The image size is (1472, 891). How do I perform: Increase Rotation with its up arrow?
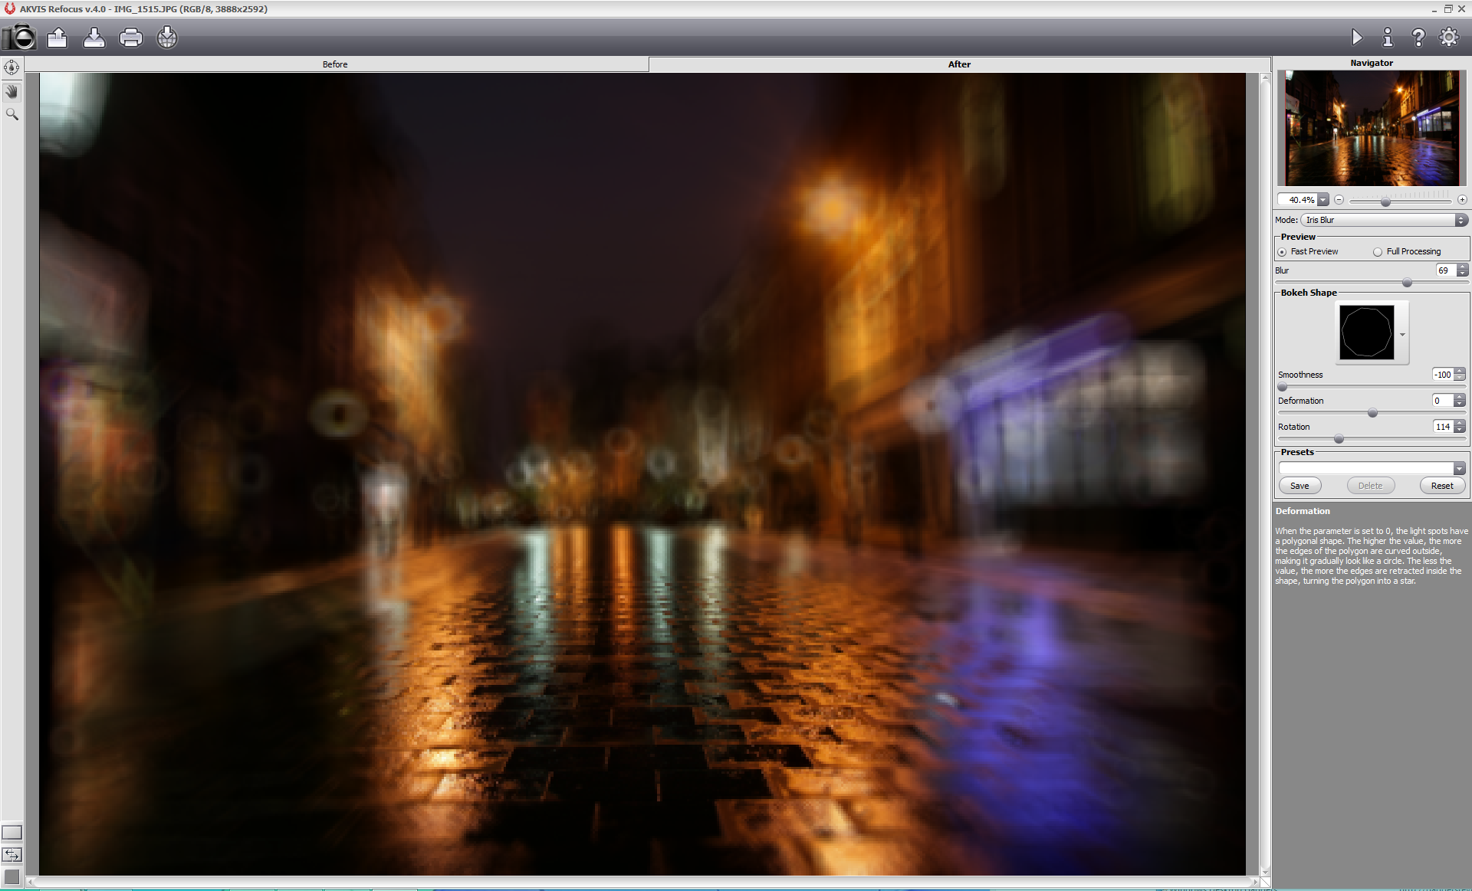1460,424
